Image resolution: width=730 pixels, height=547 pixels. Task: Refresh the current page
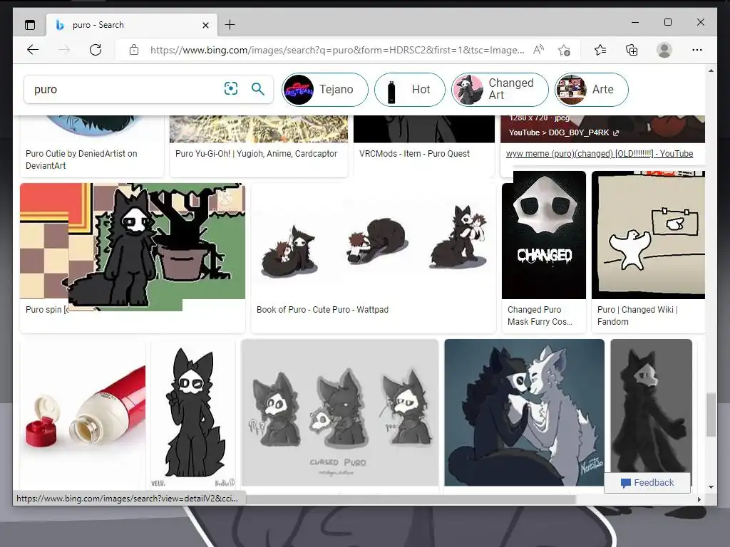96,50
